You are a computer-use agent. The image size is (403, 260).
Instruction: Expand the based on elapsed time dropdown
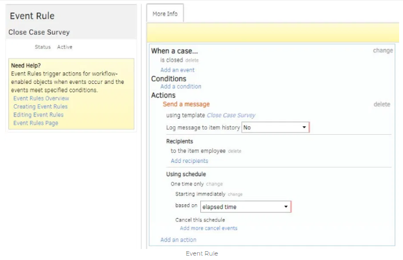(245, 207)
